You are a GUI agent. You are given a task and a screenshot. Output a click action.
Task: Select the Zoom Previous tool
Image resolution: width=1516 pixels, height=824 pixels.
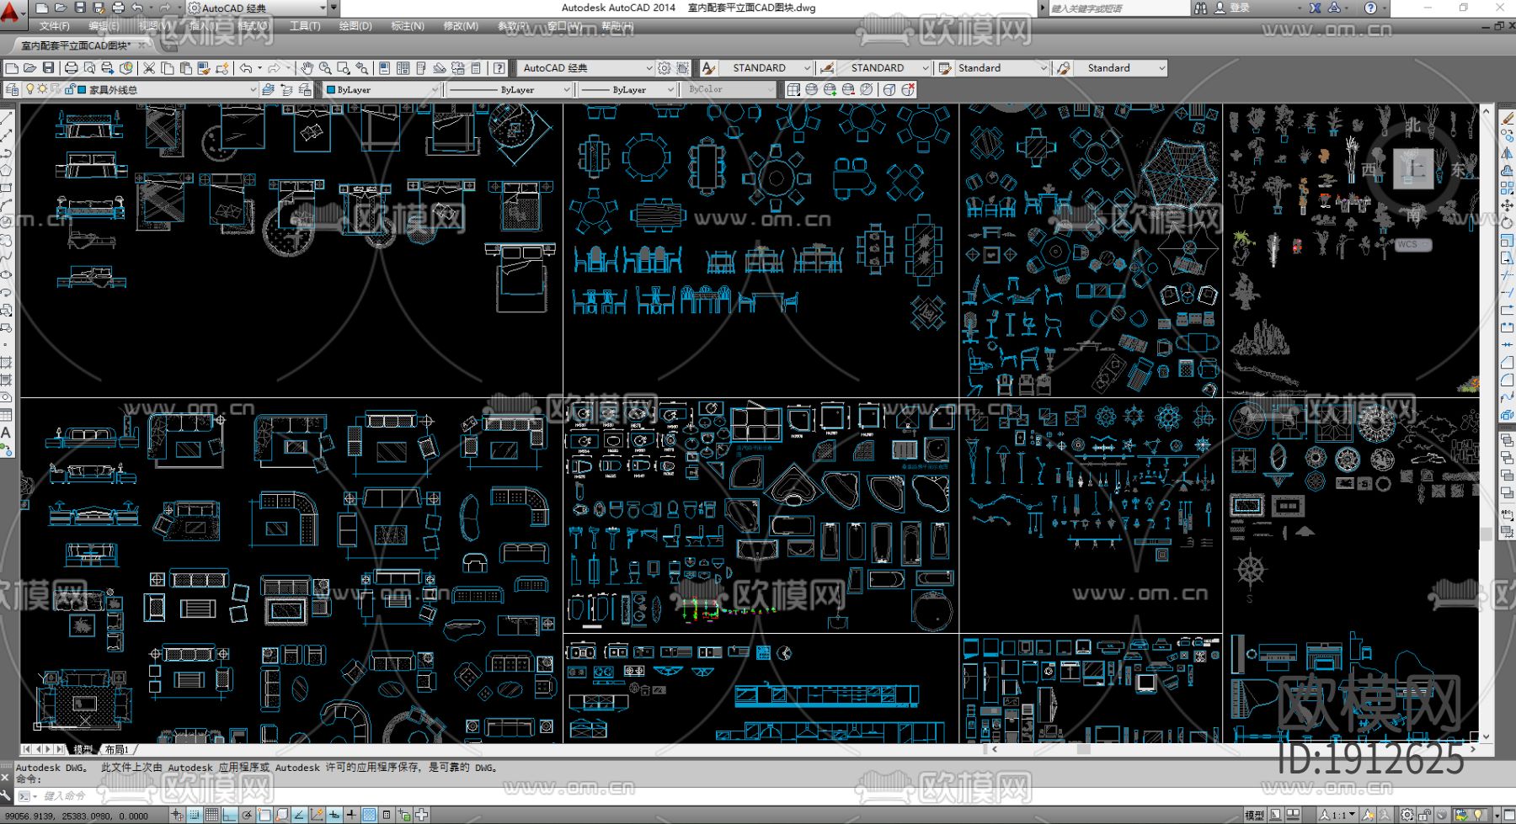[361, 68]
